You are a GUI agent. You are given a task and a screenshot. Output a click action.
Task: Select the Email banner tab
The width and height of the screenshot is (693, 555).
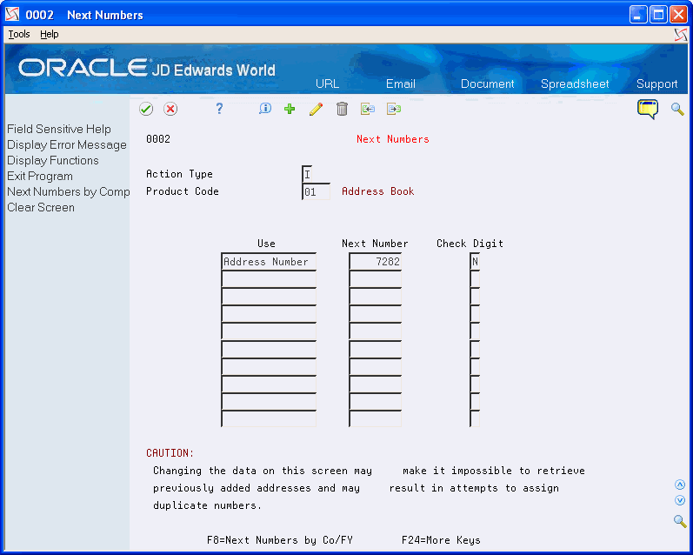point(401,84)
